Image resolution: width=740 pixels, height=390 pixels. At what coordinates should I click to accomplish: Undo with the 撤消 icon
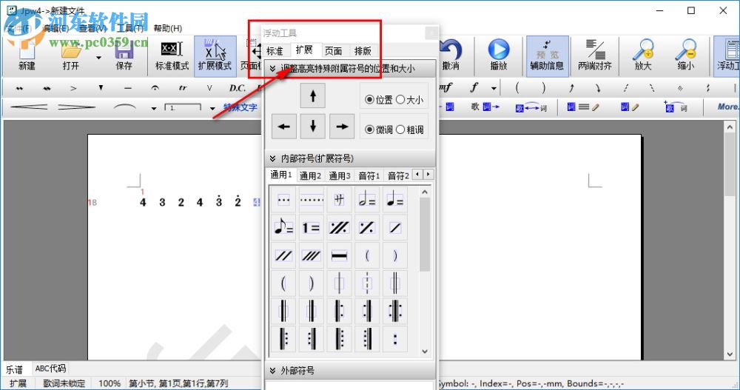[451, 56]
